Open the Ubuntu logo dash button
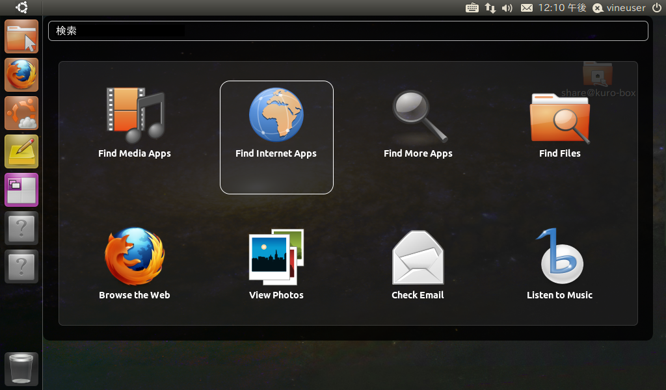 (21, 8)
